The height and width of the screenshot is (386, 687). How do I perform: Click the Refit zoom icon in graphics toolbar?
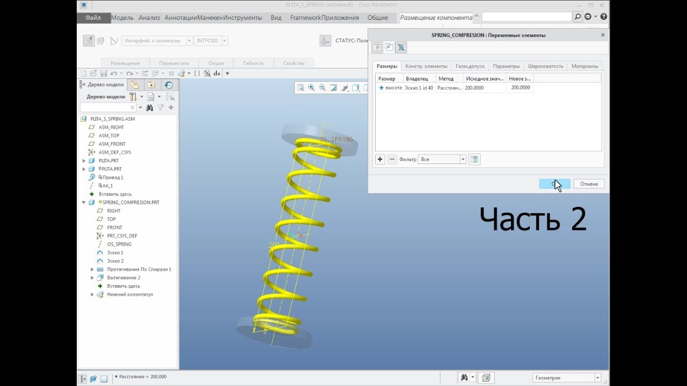[301, 88]
